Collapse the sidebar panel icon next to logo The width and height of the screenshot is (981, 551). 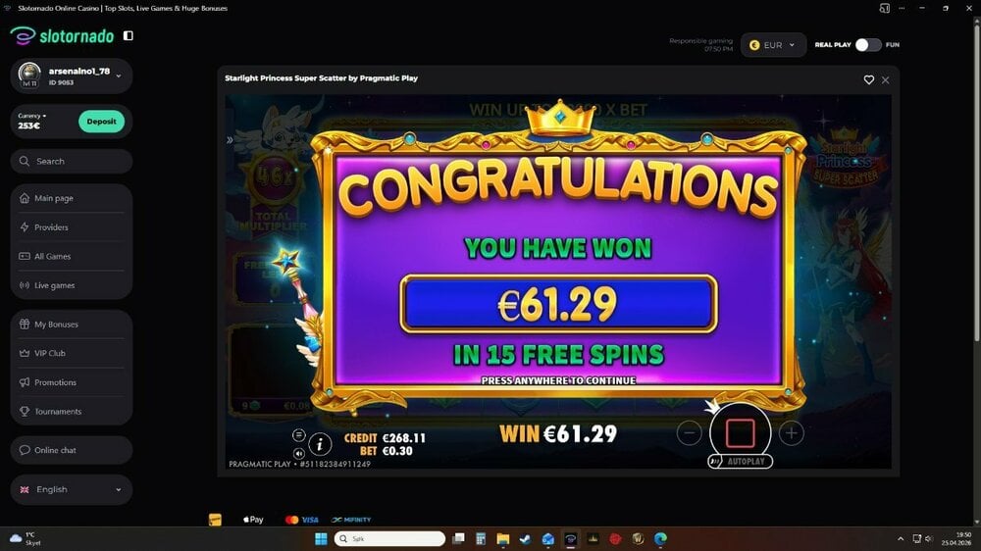point(129,35)
